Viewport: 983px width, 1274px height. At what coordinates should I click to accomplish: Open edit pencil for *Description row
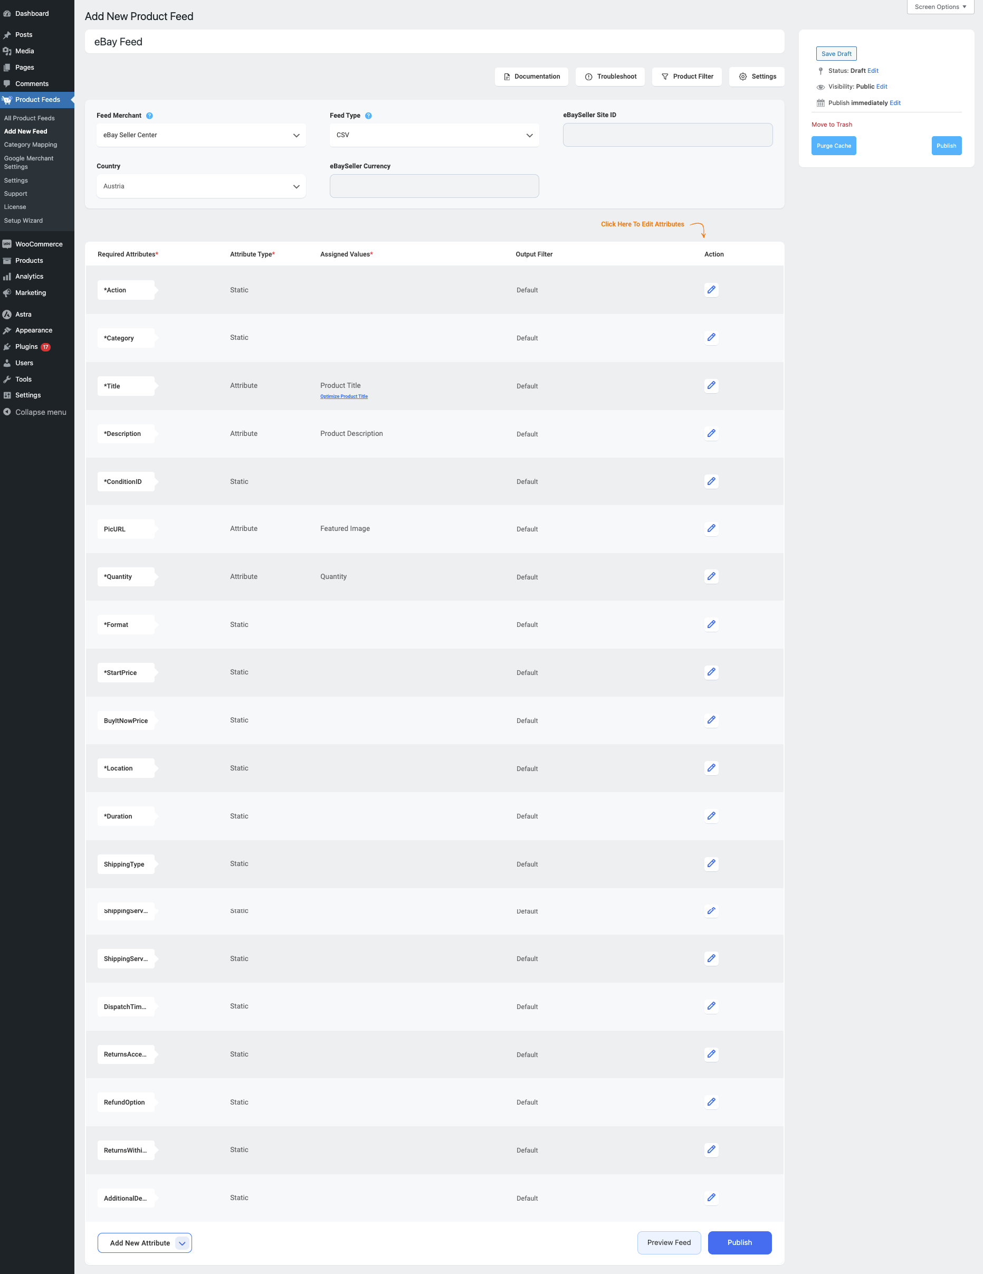tap(711, 433)
